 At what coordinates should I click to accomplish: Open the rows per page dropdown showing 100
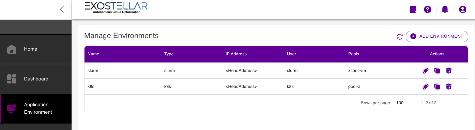[400, 103]
